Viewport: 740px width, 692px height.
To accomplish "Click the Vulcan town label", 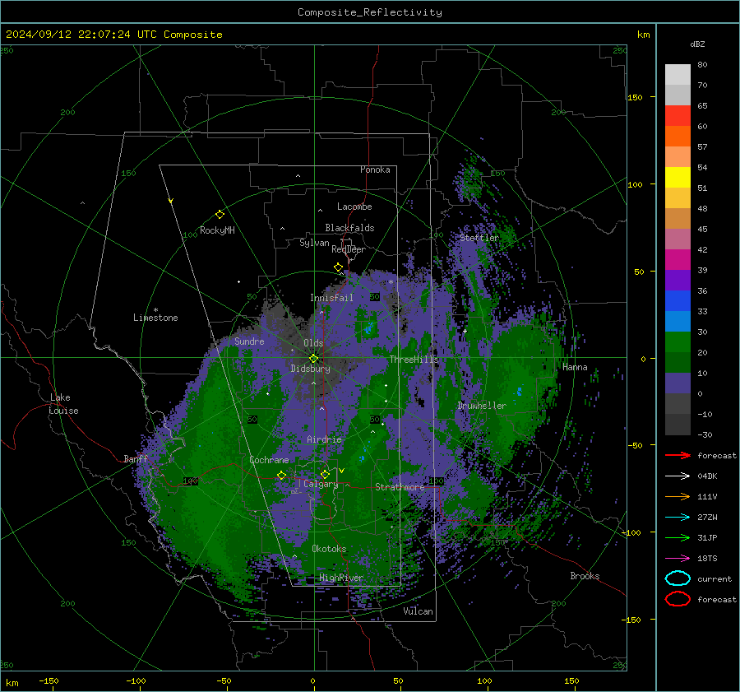I will [x=418, y=611].
